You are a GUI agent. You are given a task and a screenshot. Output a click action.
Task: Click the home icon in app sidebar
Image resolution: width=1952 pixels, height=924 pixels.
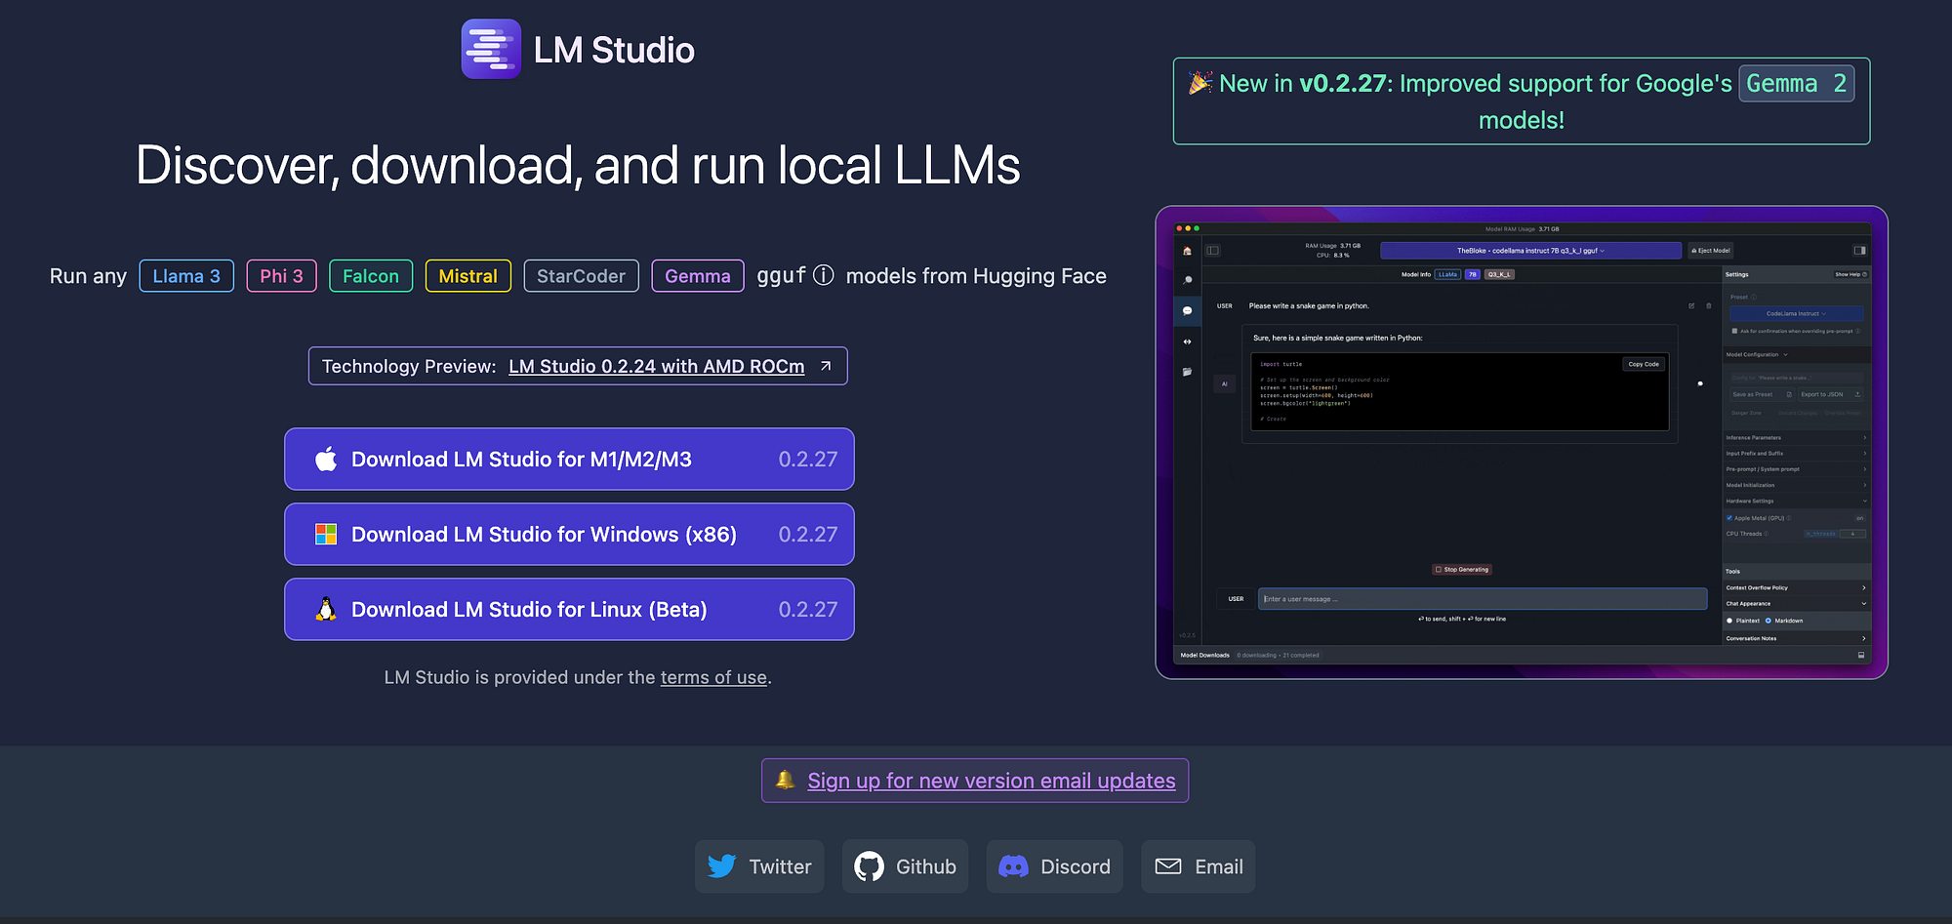pyautogui.click(x=1187, y=251)
